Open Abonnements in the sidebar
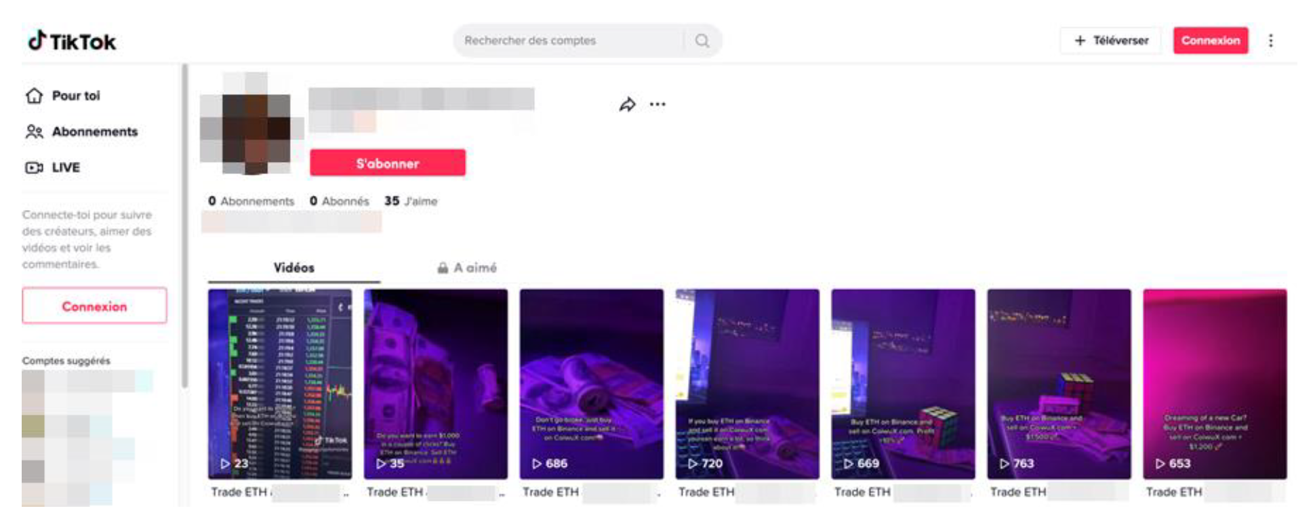1315x519 pixels. pyautogui.click(x=81, y=131)
